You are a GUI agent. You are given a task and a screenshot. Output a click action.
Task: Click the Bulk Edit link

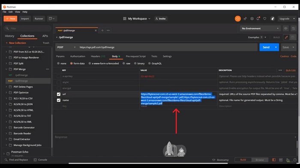coord(291,71)
